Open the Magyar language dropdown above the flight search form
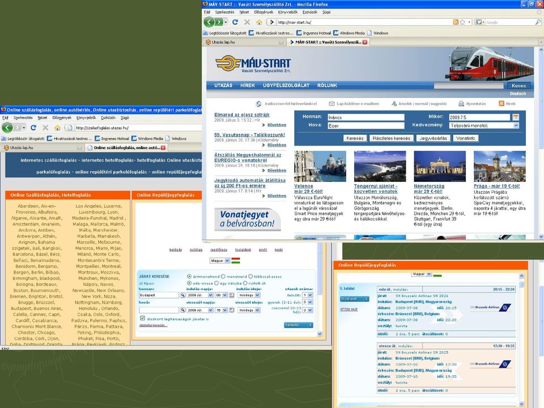Screen dimensions: 544x408 [220, 261]
